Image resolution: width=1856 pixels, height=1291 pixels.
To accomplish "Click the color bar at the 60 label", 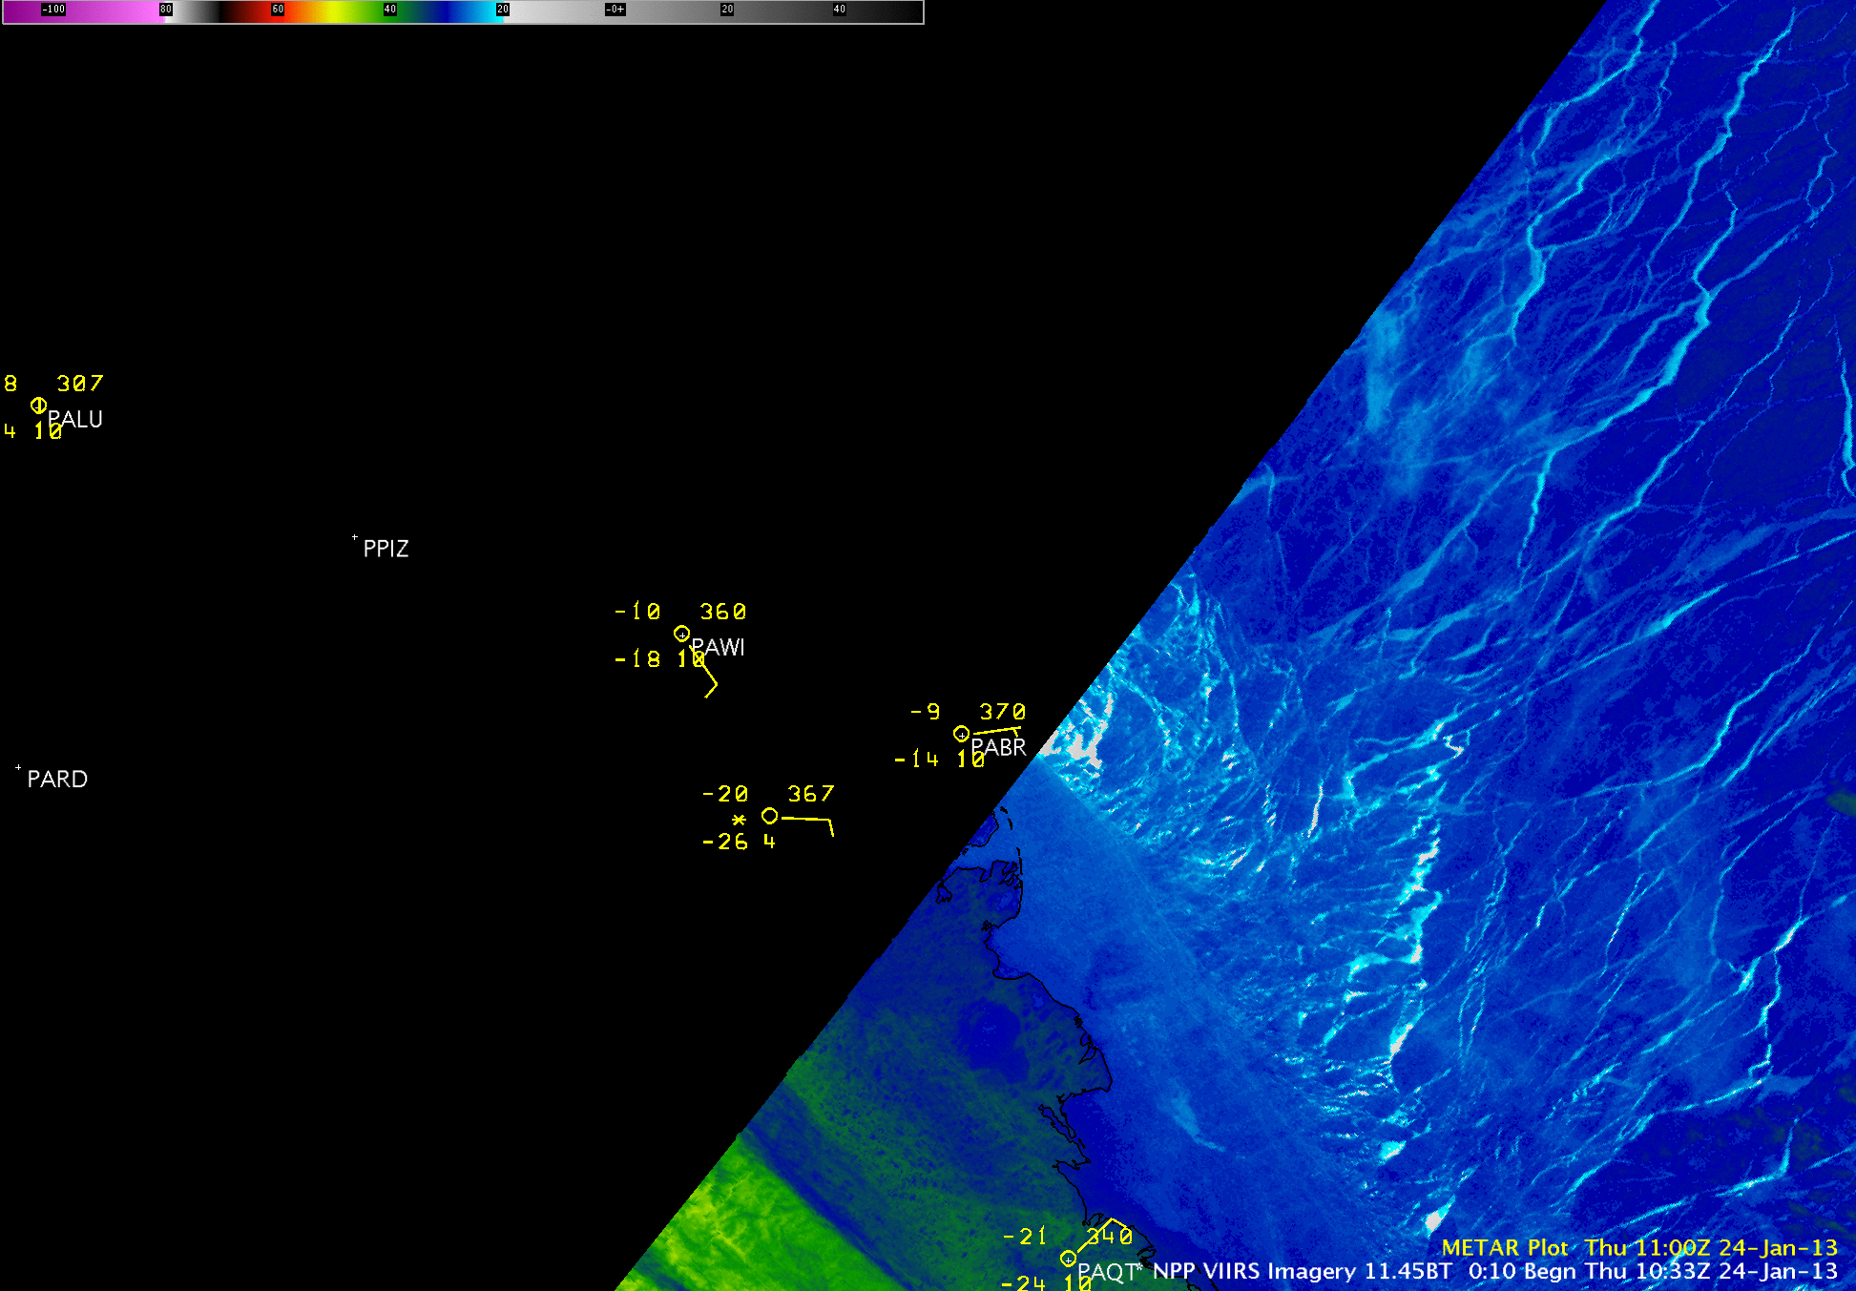I will [x=278, y=10].
